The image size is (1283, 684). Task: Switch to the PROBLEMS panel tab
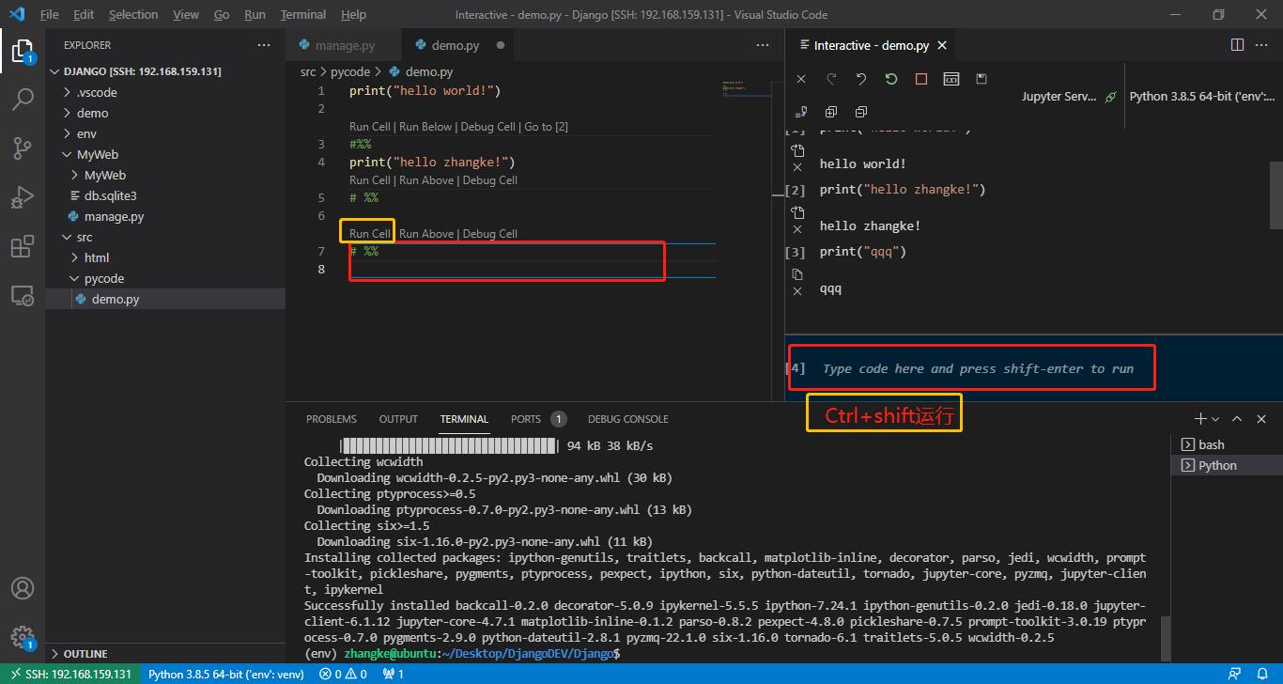pos(332,419)
